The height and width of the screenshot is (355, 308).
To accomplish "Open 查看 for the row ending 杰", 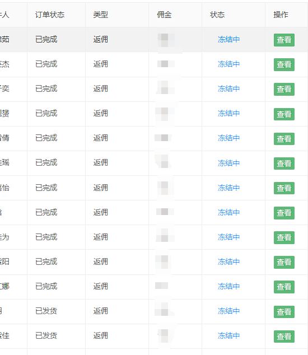I will (x=284, y=64).
